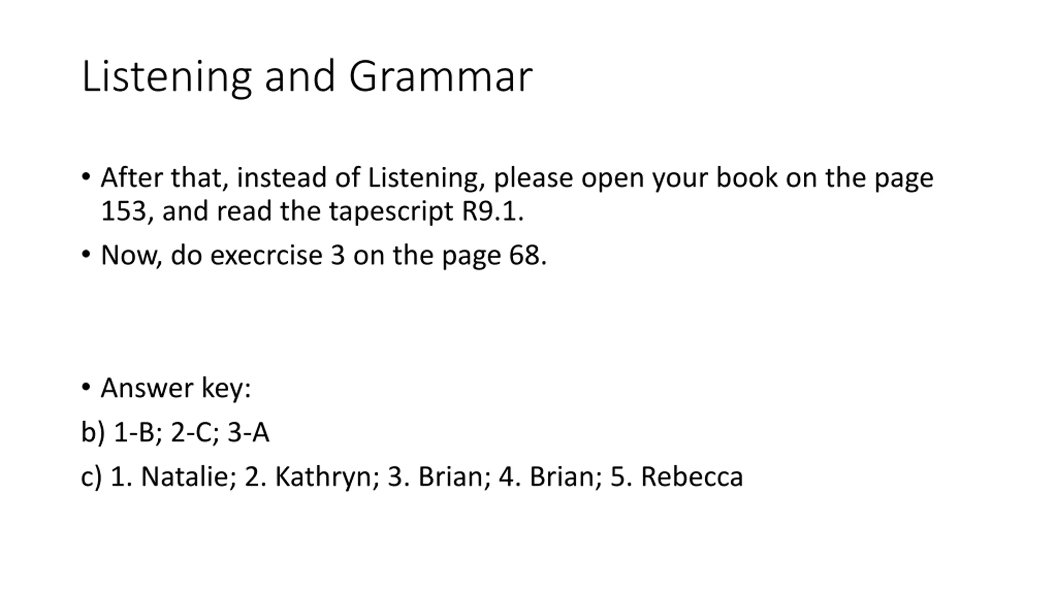Screen dimensions: 1057x594
Task: Click the word "Grammar" in the slide title
Action: pyautogui.click(x=441, y=76)
